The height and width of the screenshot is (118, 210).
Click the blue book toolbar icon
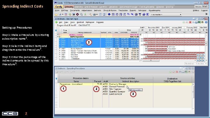pyautogui.click(x=109, y=15)
